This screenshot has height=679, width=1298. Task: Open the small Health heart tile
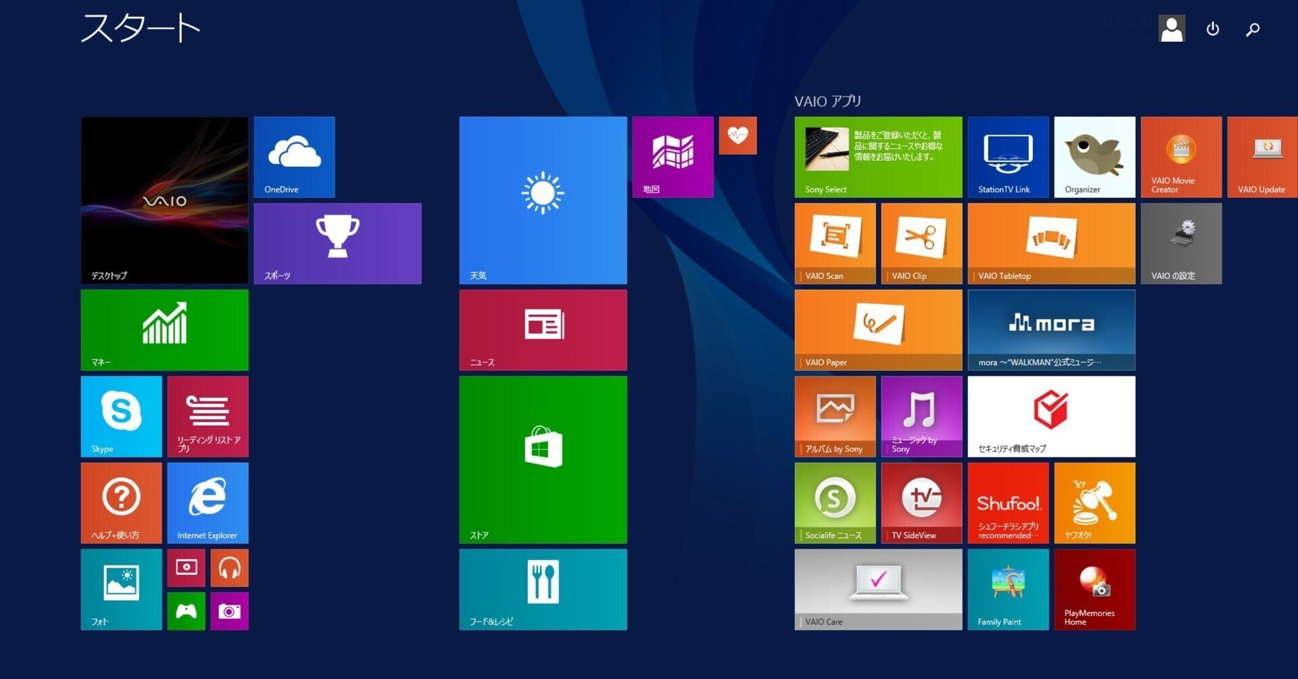(x=738, y=135)
